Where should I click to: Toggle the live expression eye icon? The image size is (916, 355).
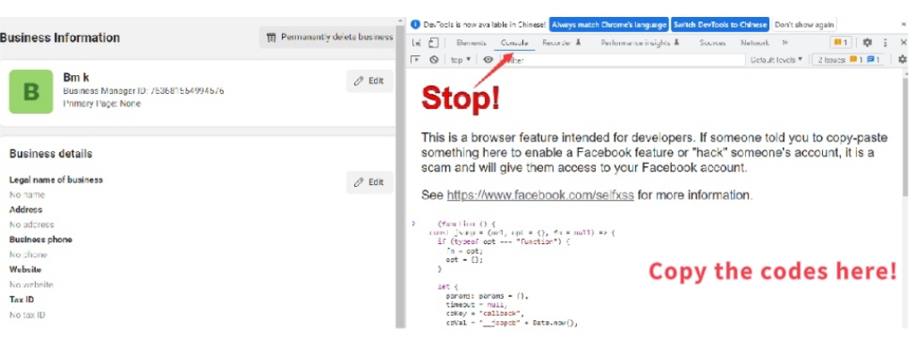pyautogui.click(x=488, y=60)
